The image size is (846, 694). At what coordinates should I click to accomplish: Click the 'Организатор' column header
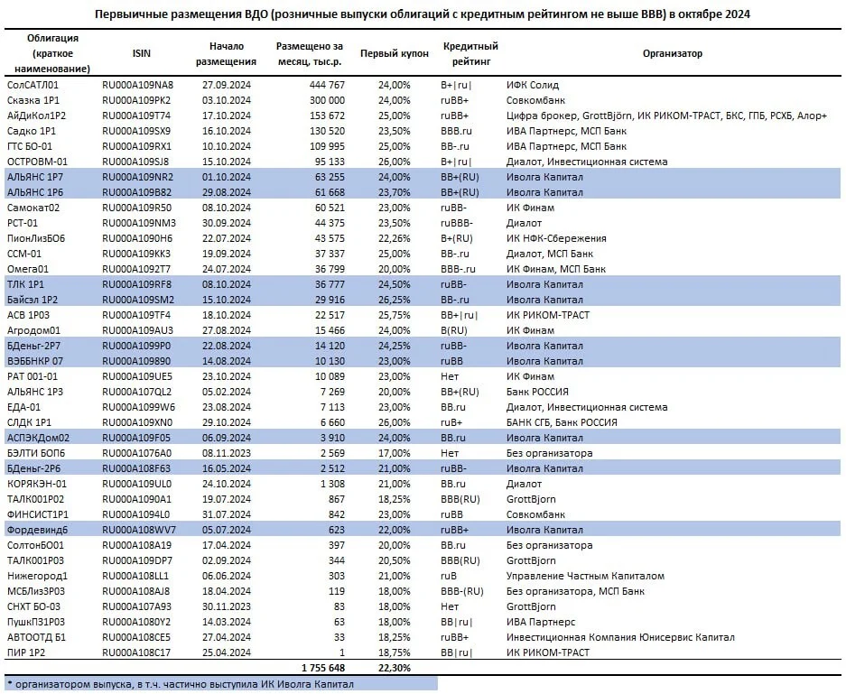[x=673, y=53]
